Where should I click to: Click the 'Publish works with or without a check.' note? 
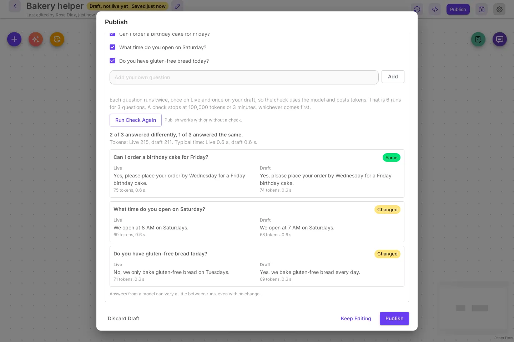tap(203, 120)
